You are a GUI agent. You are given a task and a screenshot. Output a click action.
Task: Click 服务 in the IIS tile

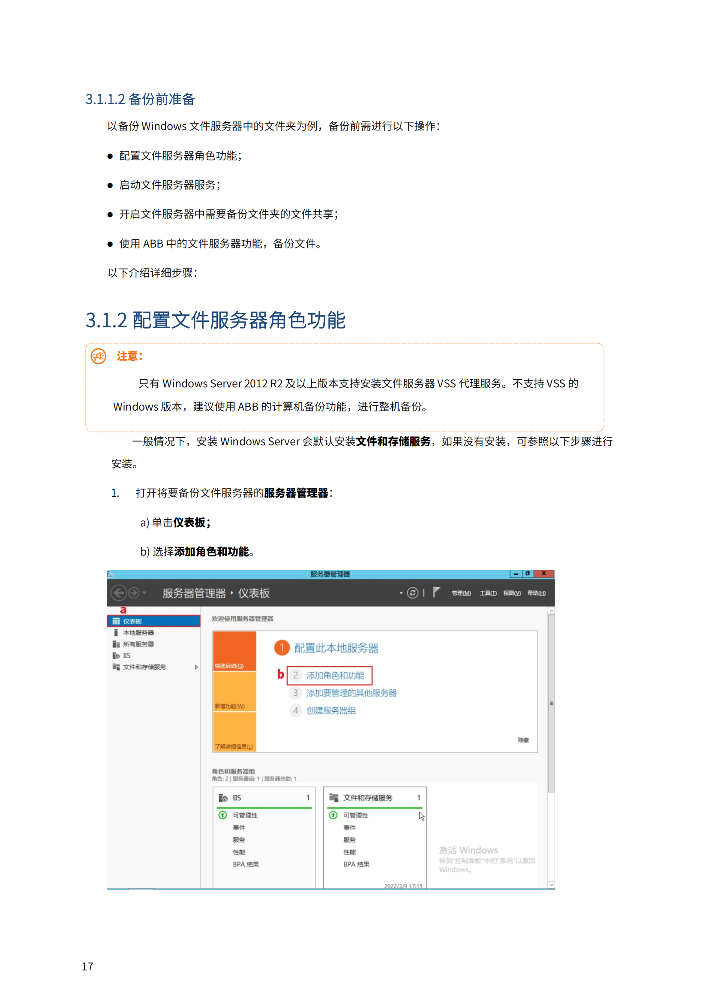coord(239,840)
